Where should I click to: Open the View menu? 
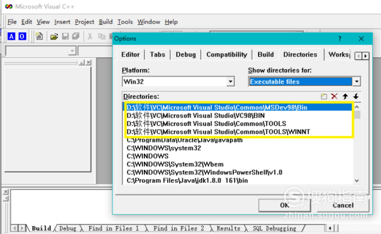[43, 22]
